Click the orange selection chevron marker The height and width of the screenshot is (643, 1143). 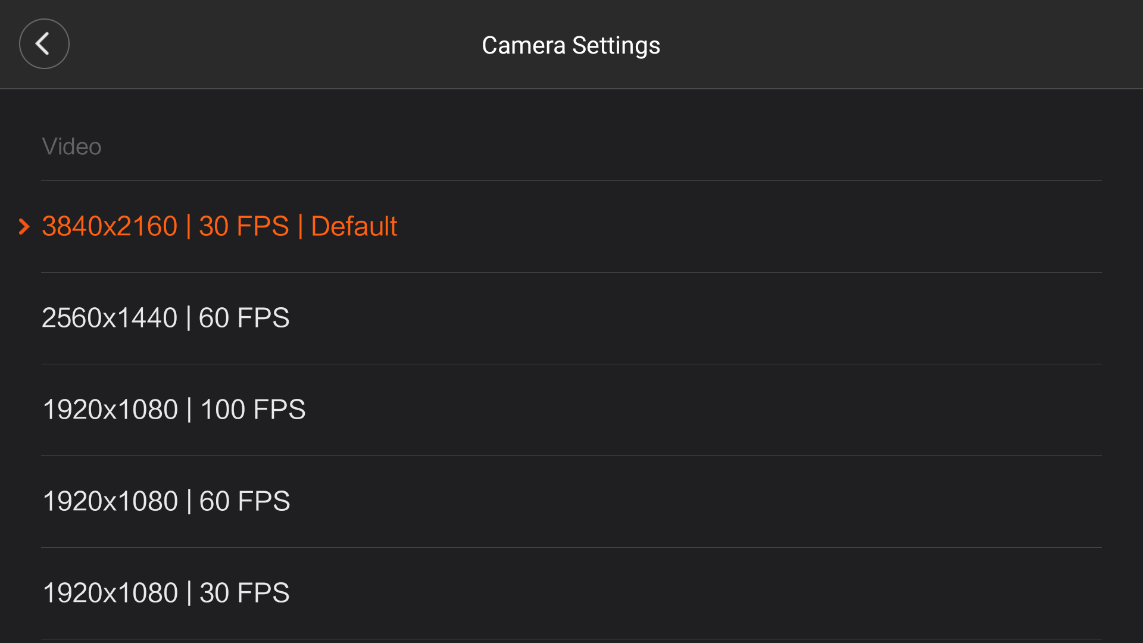24,227
